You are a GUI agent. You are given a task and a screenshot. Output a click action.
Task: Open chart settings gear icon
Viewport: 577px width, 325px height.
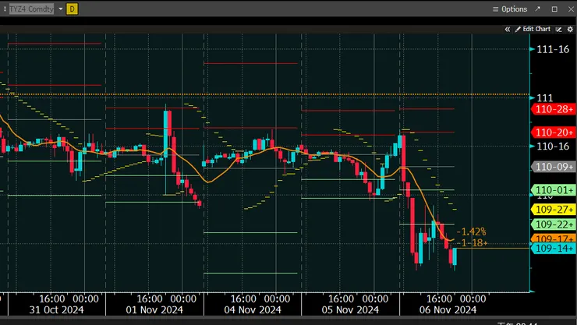point(570,29)
